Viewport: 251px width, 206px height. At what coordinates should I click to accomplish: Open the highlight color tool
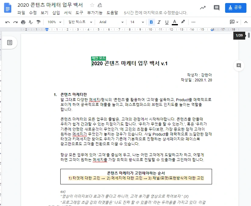tap(183, 22)
